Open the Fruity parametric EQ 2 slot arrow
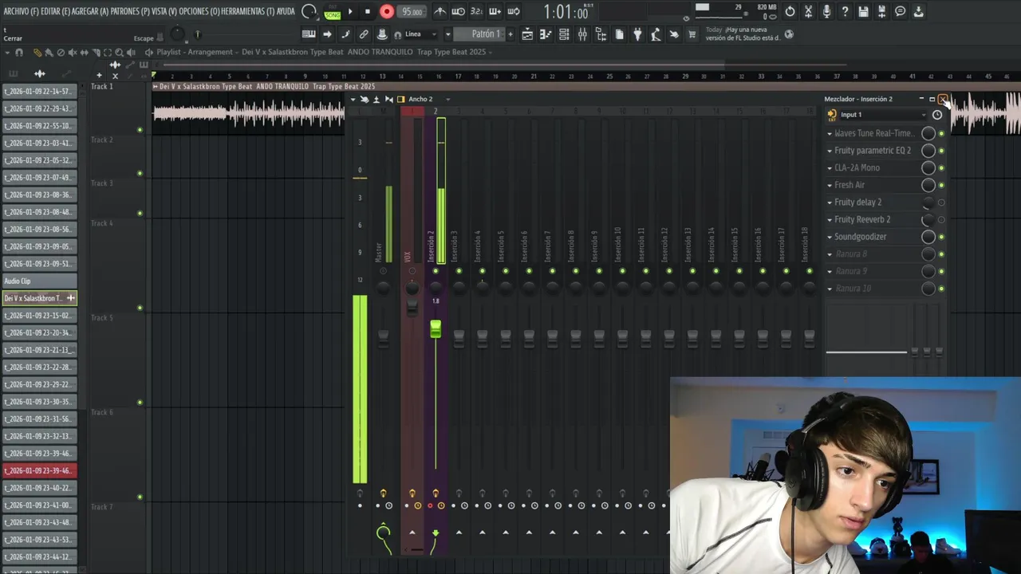Viewport: 1021px width, 574px height. click(830, 151)
